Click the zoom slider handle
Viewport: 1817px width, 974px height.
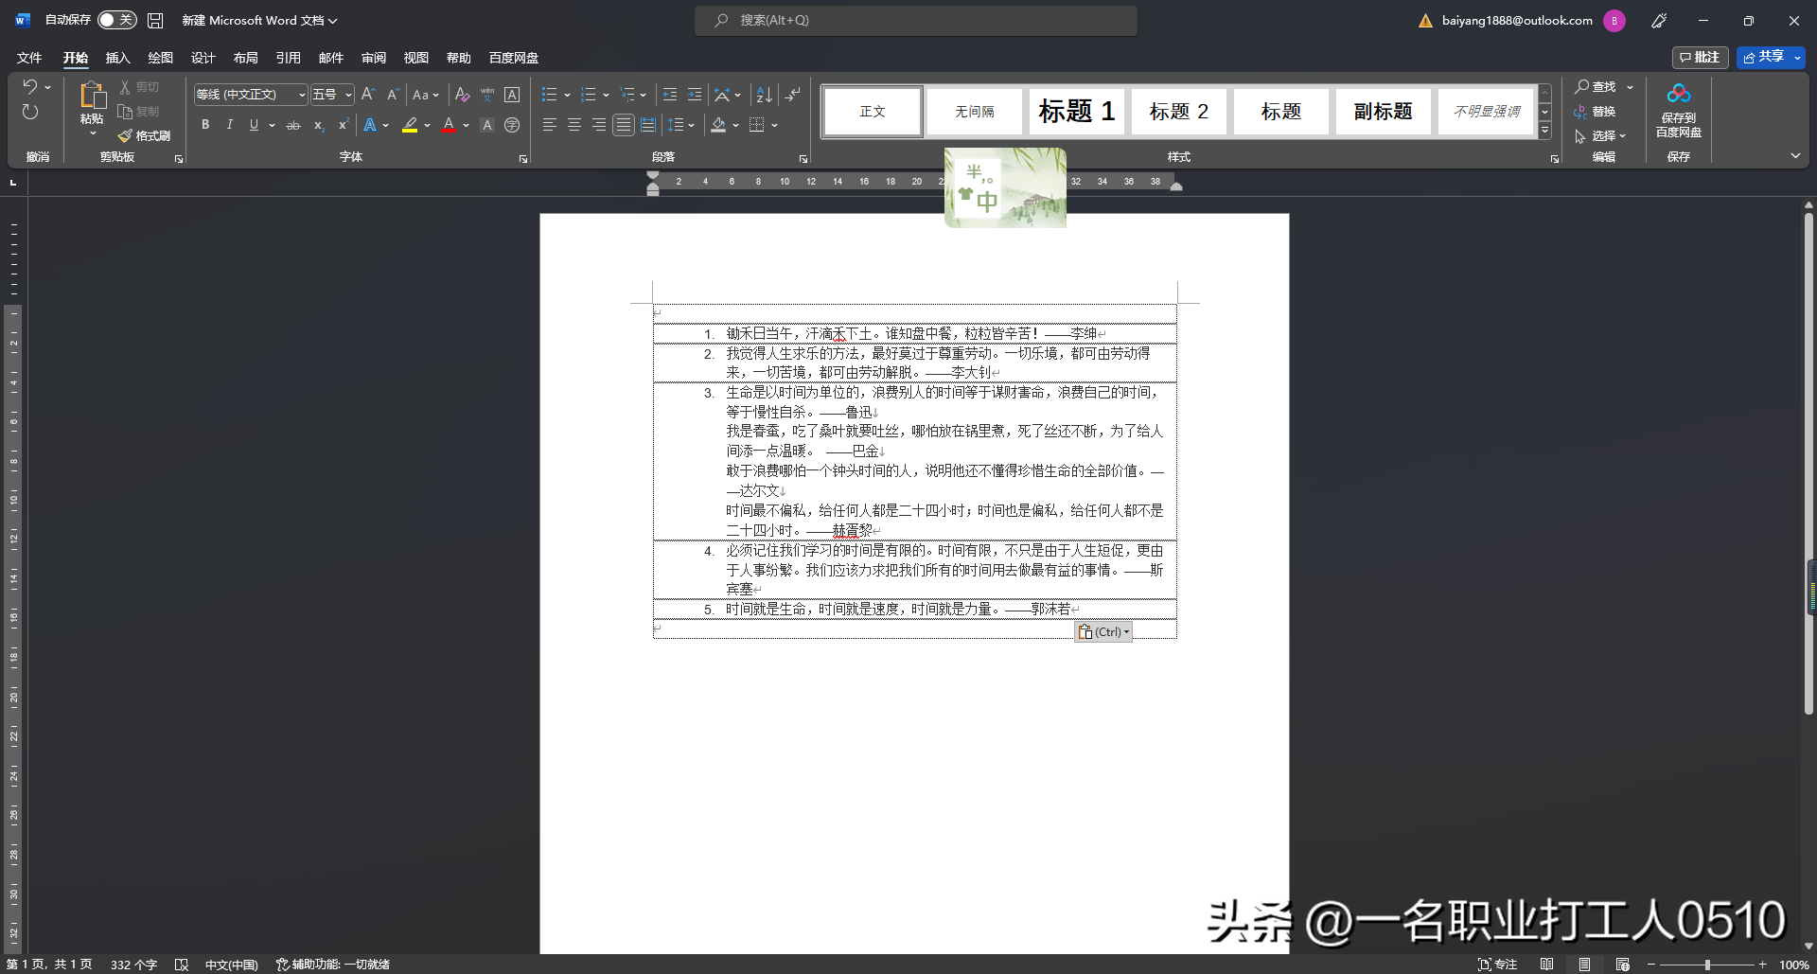pyautogui.click(x=1707, y=965)
